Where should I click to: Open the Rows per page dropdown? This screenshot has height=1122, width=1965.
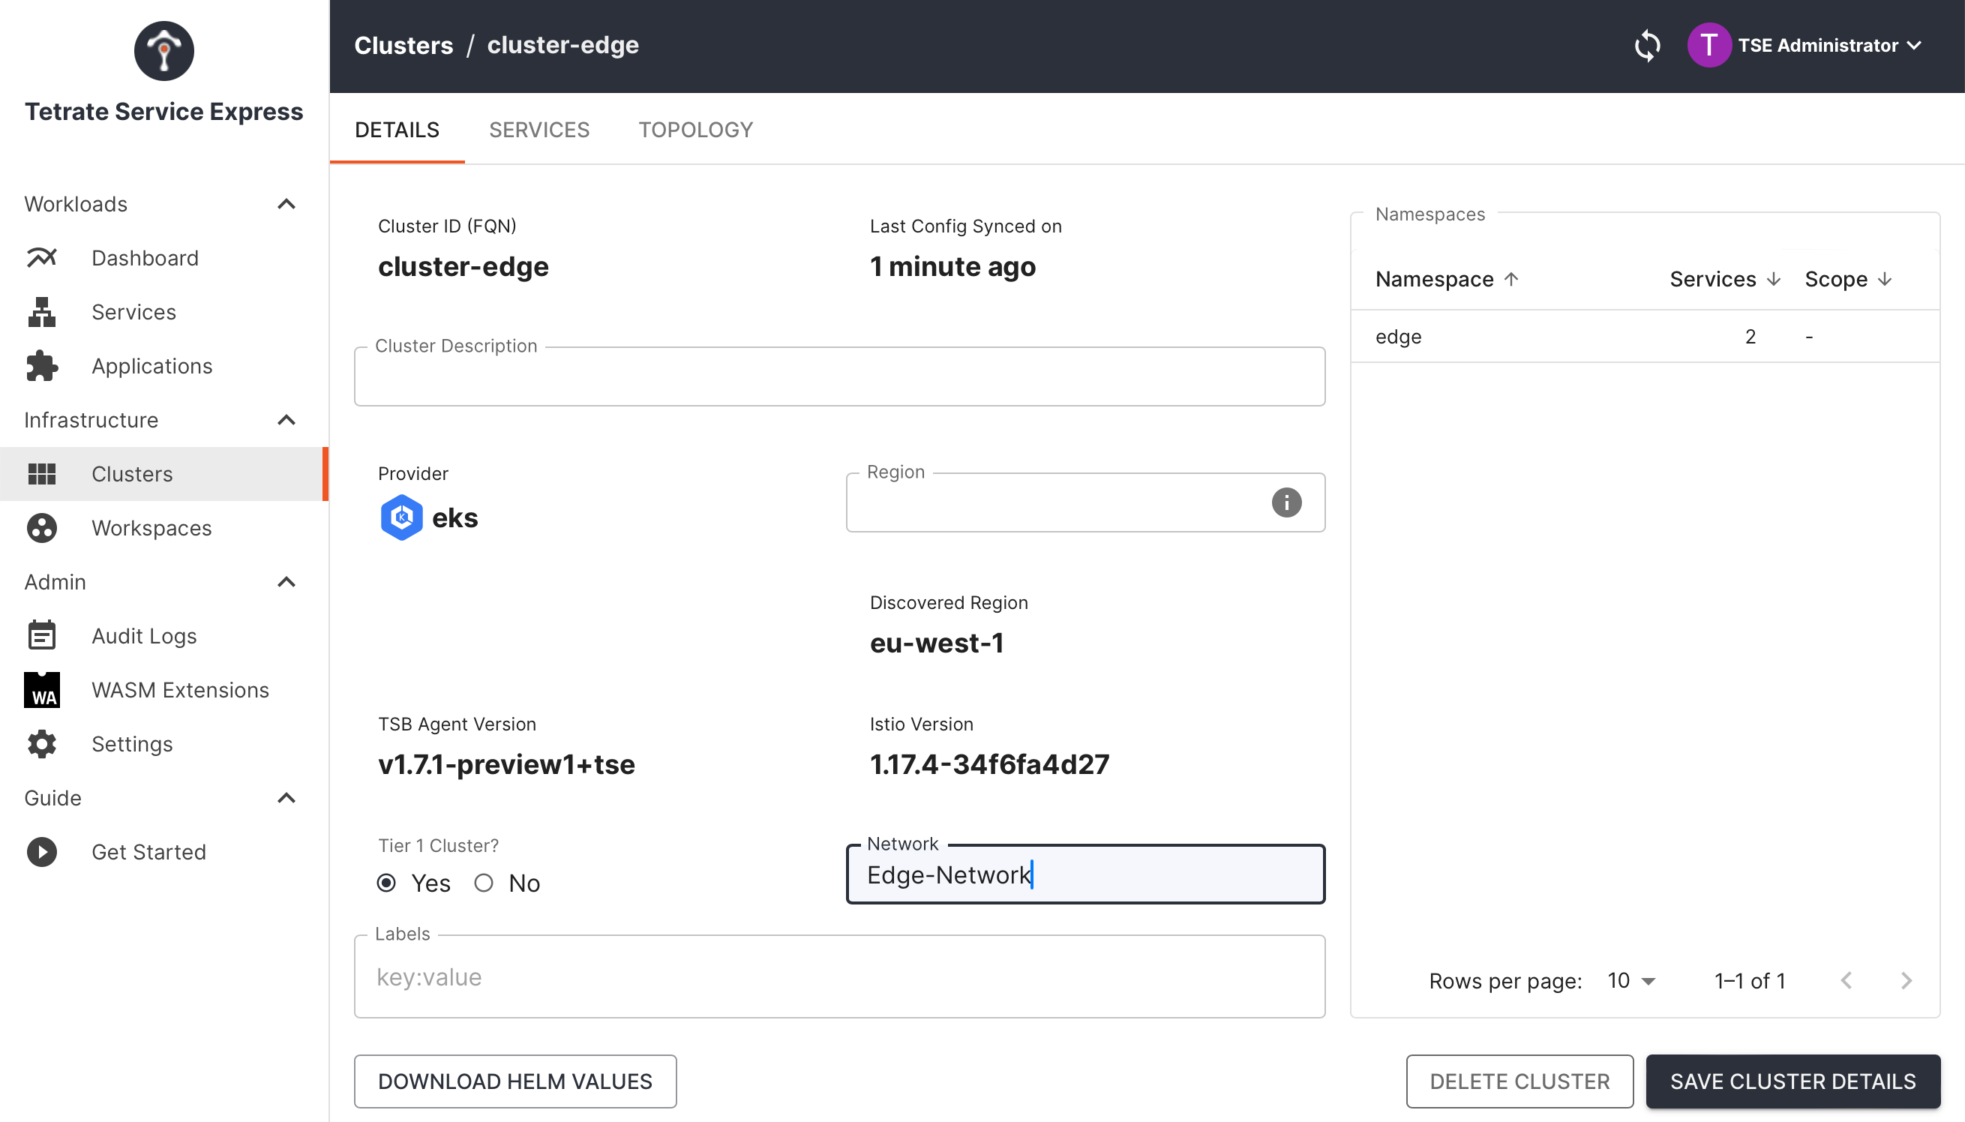[x=1631, y=980]
